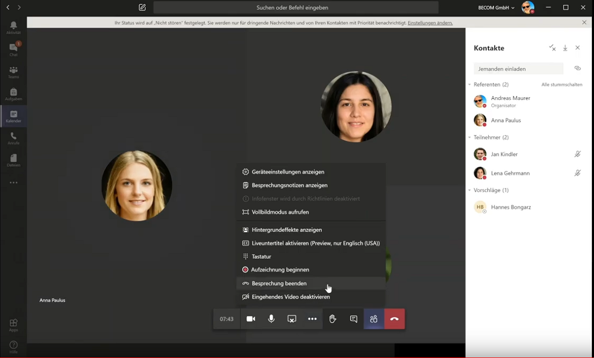Toggle the camera in the call toolbar
Image resolution: width=594 pixels, height=358 pixels.
pos(251,319)
